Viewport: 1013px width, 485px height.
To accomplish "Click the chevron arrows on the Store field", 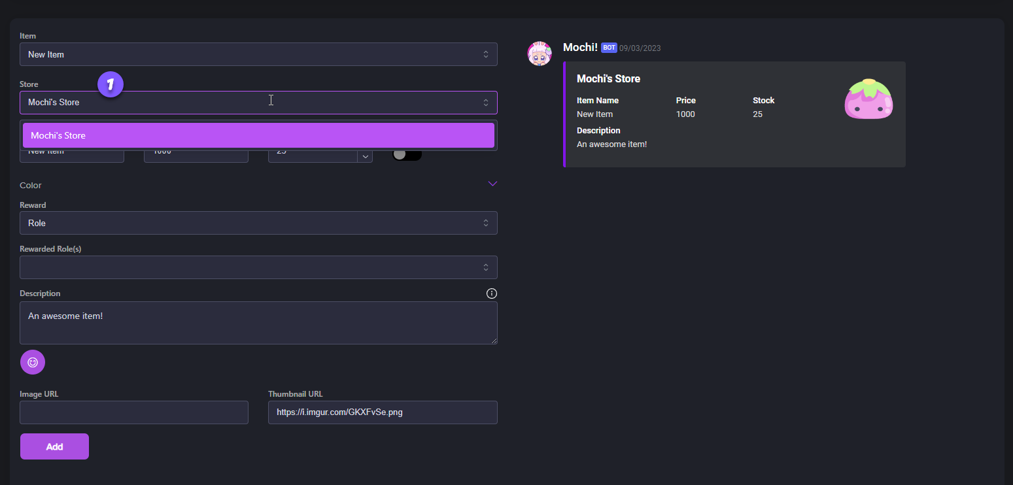I will coord(485,103).
